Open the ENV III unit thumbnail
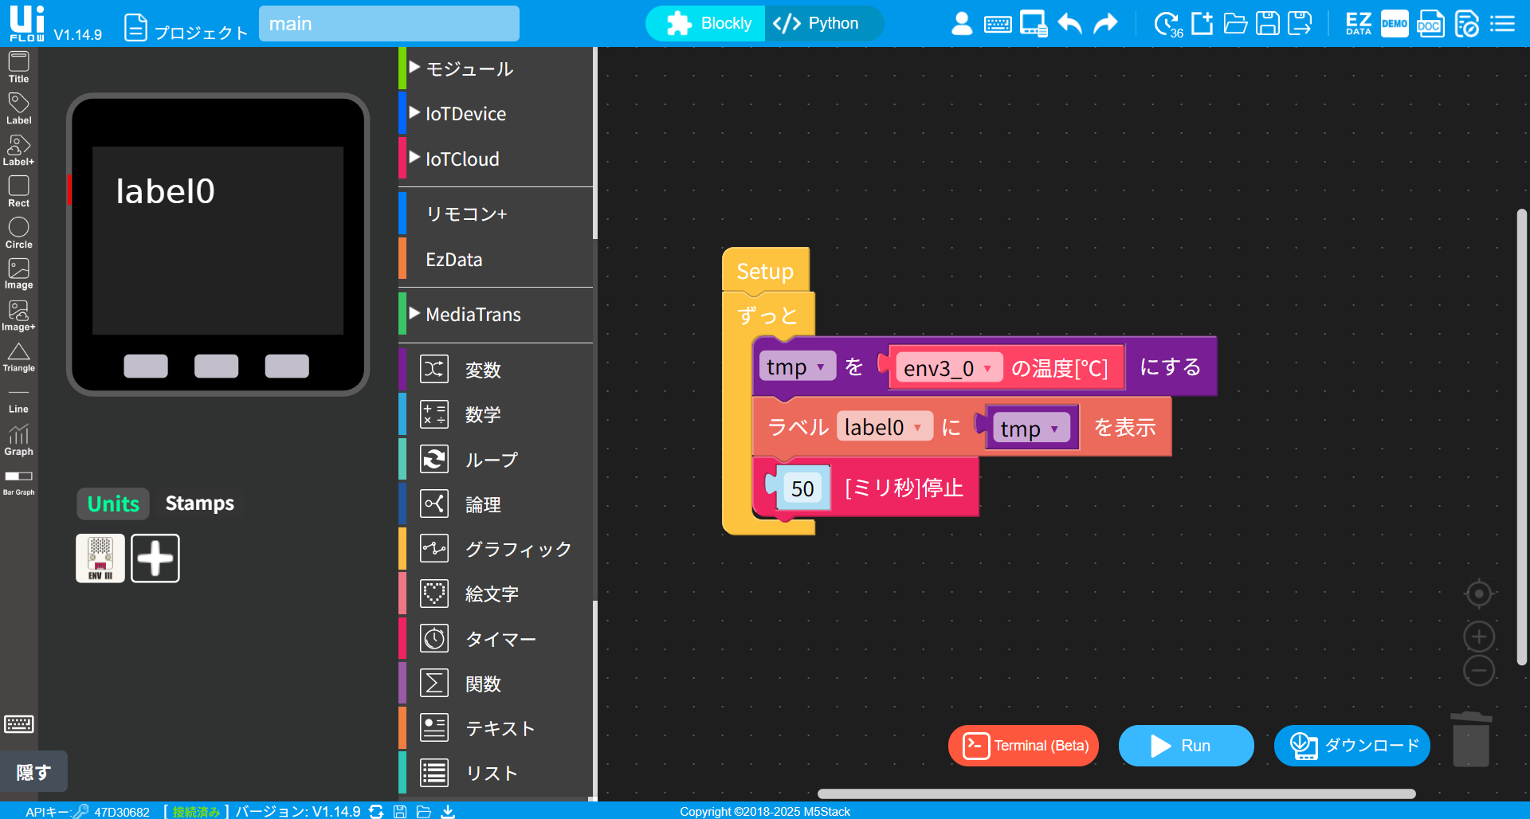This screenshot has height=819, width=1530. pyautogui.click(x=100, y=558)
